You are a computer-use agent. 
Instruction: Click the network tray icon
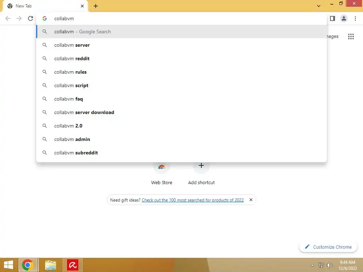(321, 265)
